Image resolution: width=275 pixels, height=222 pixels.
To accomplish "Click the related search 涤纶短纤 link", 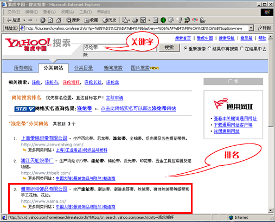I will point(71,82).
